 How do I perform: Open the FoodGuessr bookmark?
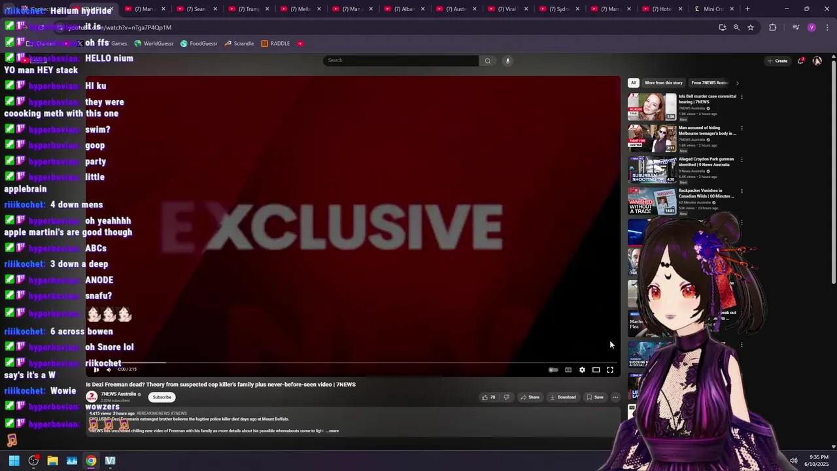(x=199, y=44)
